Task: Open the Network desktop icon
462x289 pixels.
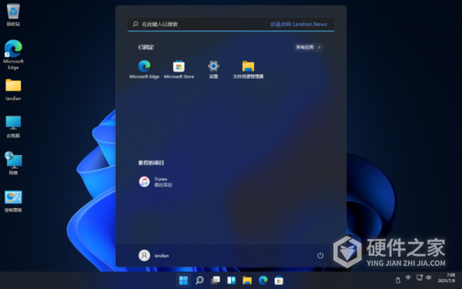Action: tap(13, 163)
